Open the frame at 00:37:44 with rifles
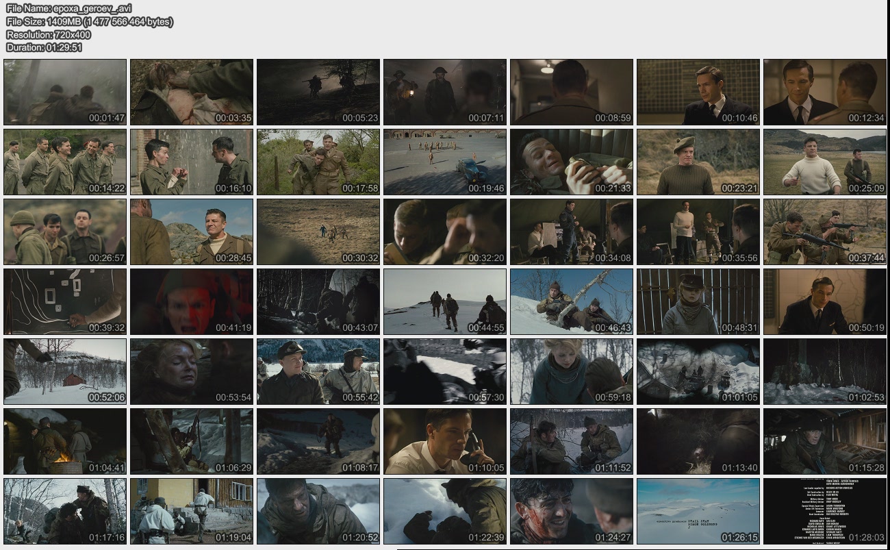 point(824,232)
